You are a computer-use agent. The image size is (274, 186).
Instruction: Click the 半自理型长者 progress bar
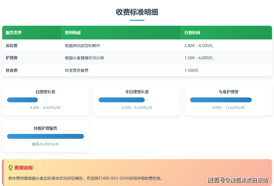tap(121, 100)
